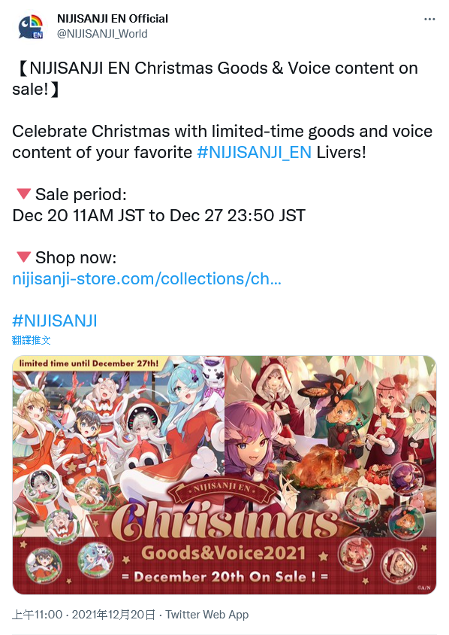Click the 翻譯推文 translate tweet link
Image resolution: width=449 pixels, height=635 pixels.
click(31, 340)
